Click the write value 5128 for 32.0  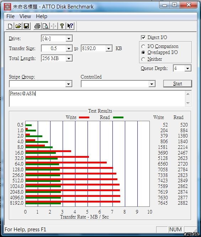[x=163, y=158]
